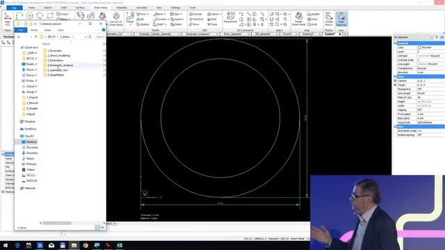
Task: Open the Bend tool dropdown arrow
Action: 165,14
